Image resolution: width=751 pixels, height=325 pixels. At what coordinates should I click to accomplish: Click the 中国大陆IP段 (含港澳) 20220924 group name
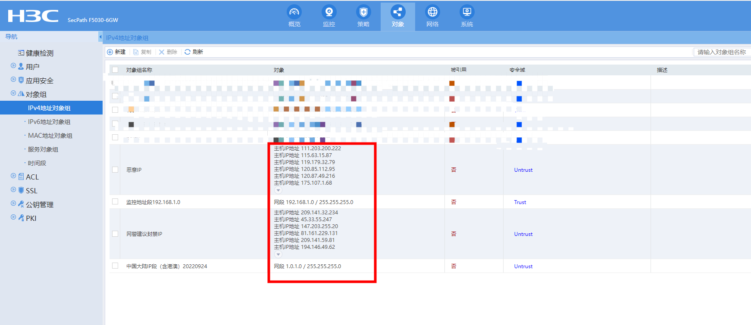[167, 266]
